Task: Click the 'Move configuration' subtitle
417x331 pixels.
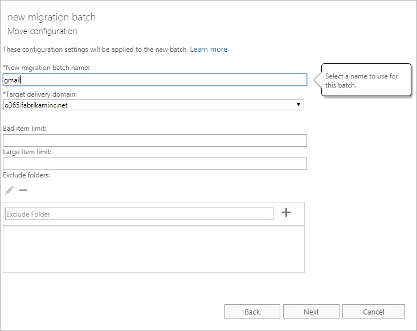Action: point(42,31)
